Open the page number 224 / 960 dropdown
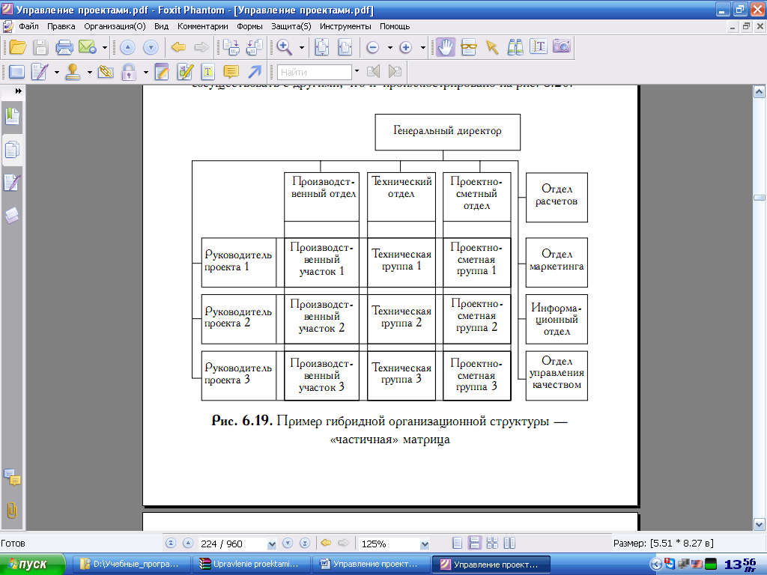 coord(272,544)
